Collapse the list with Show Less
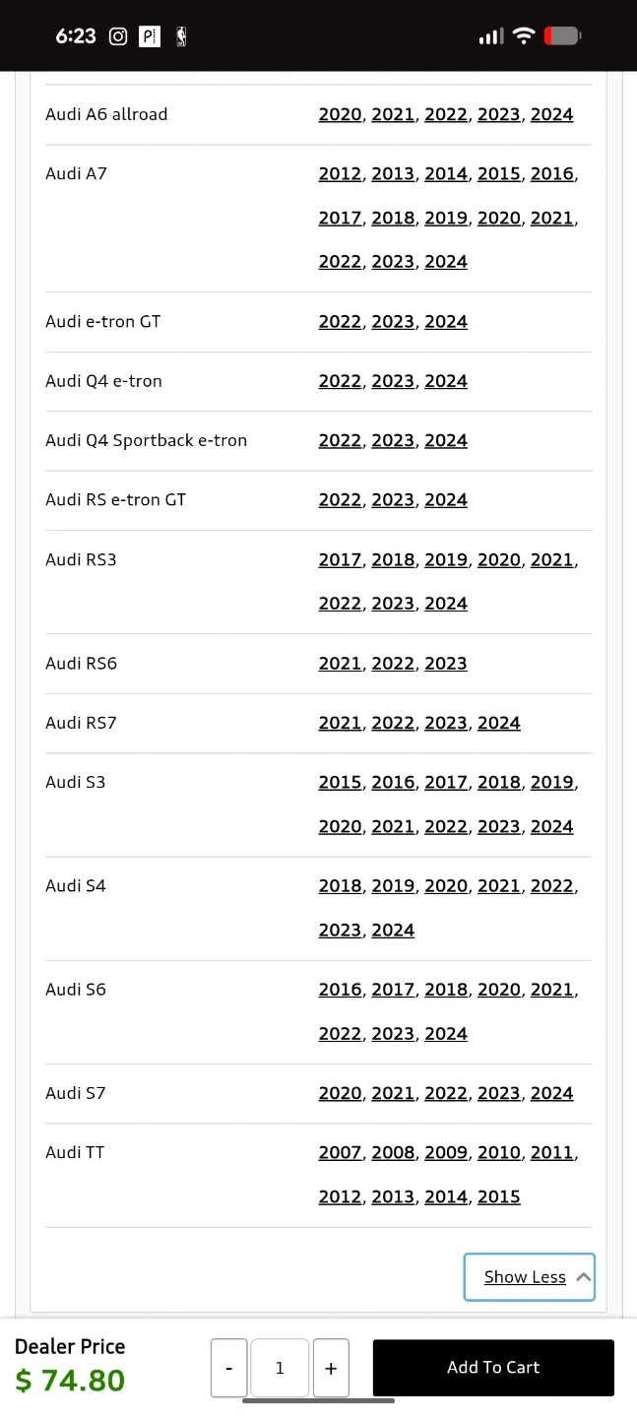637x1418 pixels. tap(529, 1277)
